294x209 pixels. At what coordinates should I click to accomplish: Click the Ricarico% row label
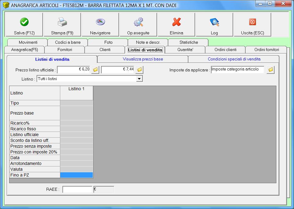pos(35,123)
